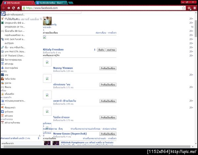Go forward with the browser forward arrow

coord(9,8)
